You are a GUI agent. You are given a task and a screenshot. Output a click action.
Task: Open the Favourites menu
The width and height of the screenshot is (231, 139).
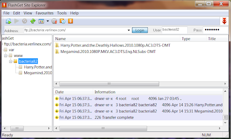[44, 13]
